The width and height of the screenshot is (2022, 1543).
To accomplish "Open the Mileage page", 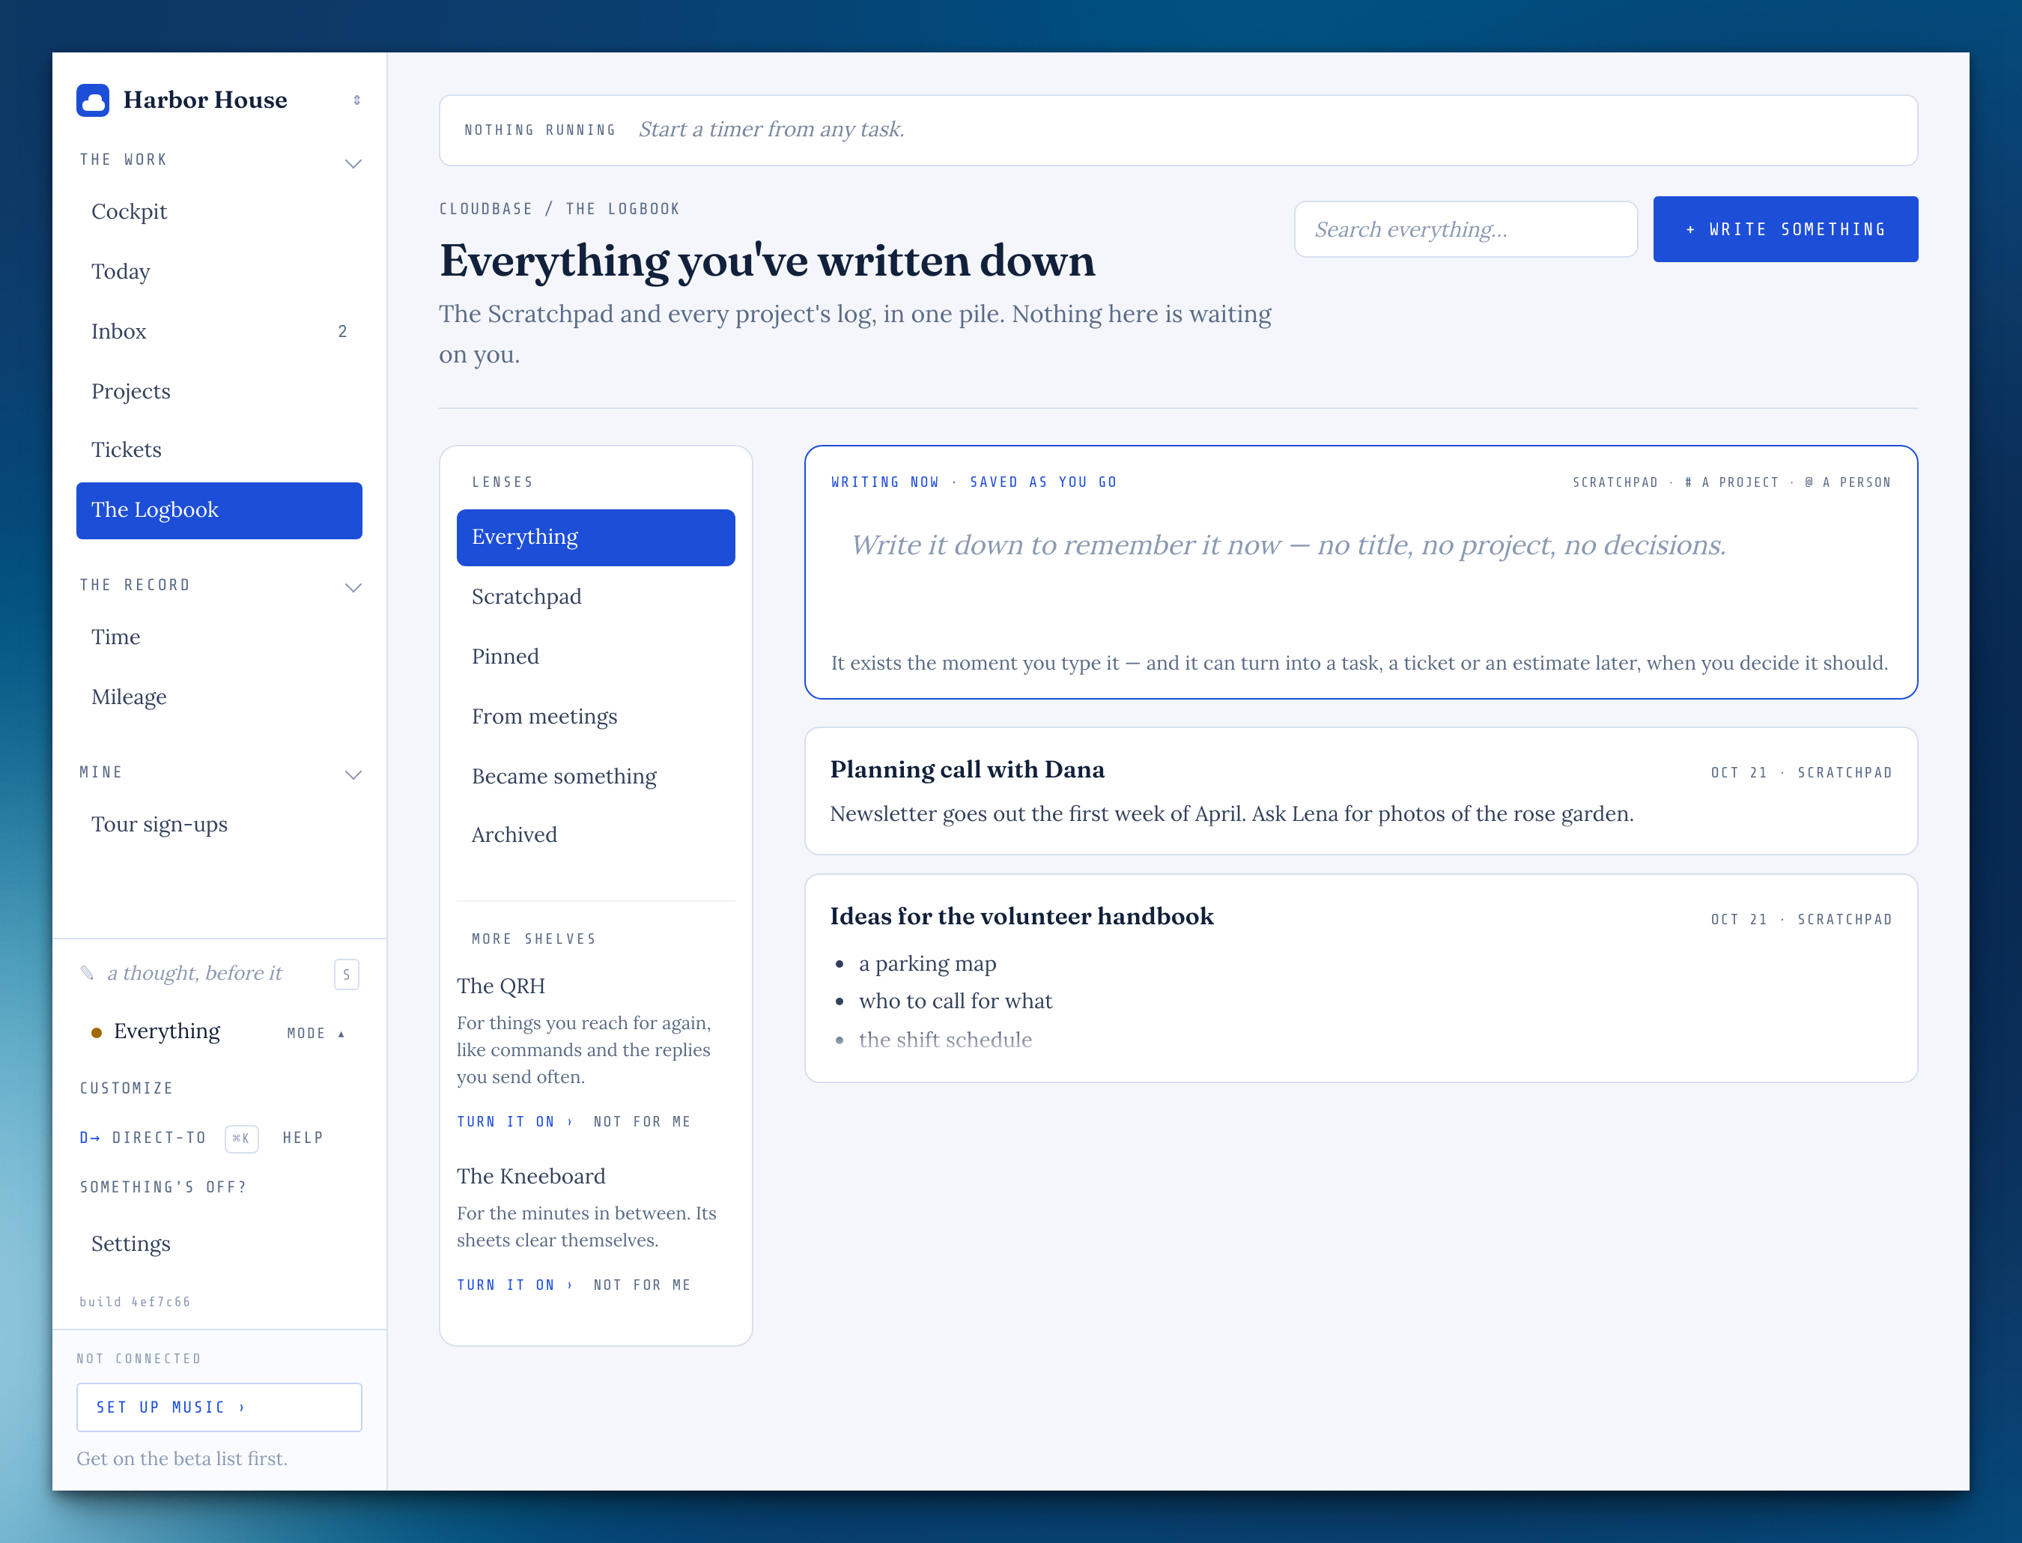I will tap(219, 696).
